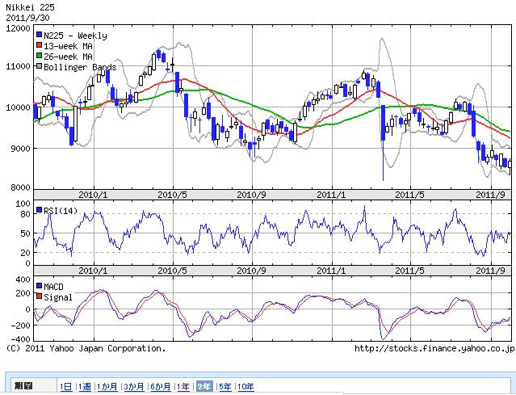
Task: View the 10年 chart period
Action: point(245,387)
